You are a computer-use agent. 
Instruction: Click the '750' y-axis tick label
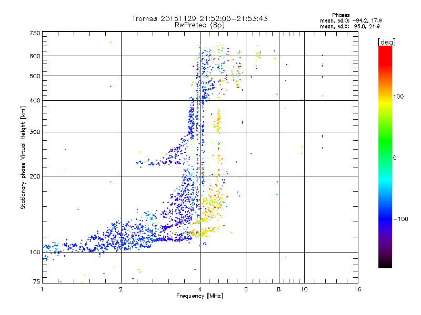[x=35, y=33]
